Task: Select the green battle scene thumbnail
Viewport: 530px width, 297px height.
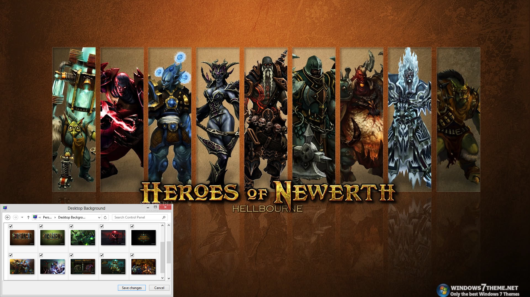Action: pyautogui.click(x=83, y=237)
